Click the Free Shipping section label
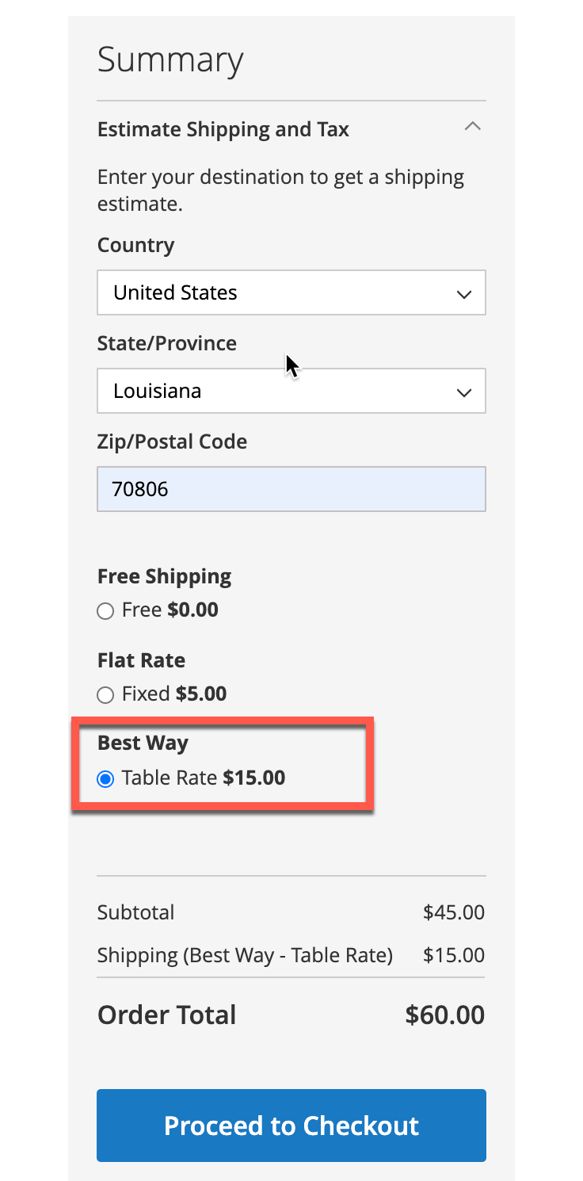 (x=164, y=576)
